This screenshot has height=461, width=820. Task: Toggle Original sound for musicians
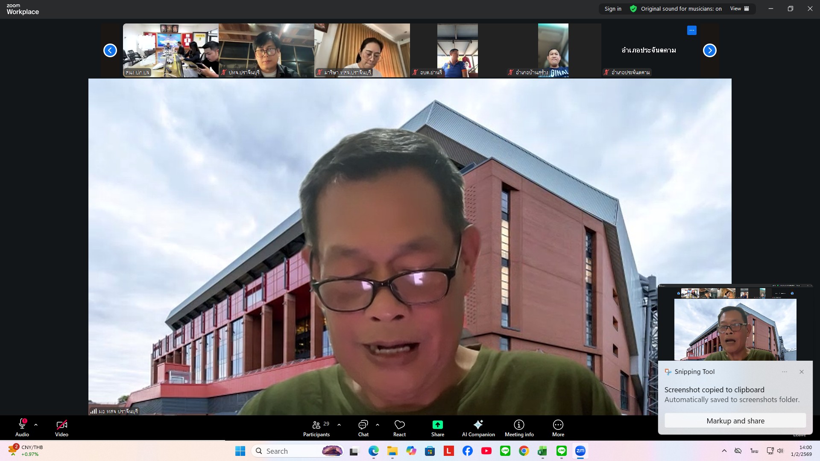(x=681, y=9)
